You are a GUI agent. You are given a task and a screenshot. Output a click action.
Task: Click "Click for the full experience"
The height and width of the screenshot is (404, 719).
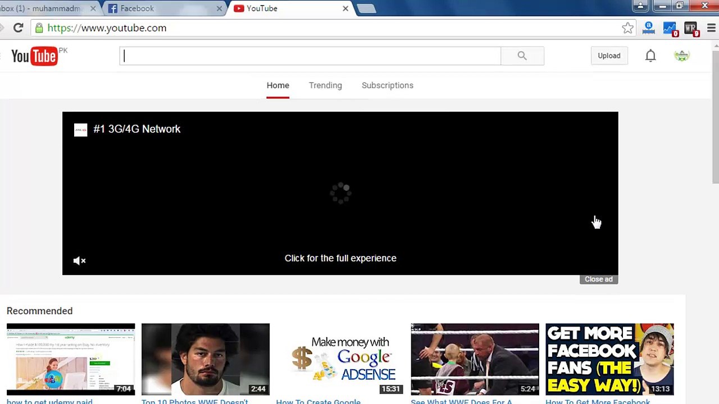click(340, 258)
